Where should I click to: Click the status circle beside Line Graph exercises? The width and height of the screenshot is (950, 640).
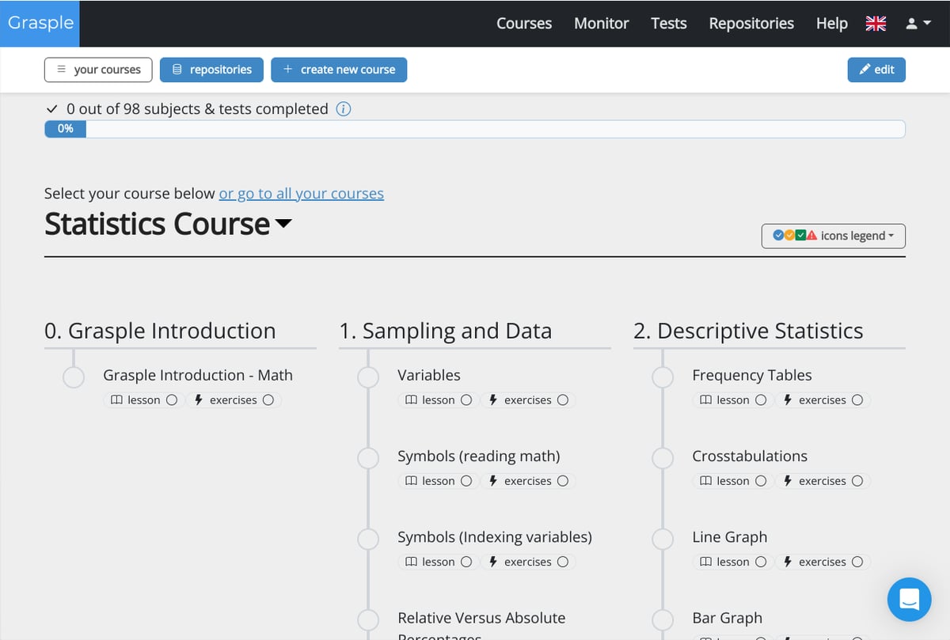click(x=857, y=562)
